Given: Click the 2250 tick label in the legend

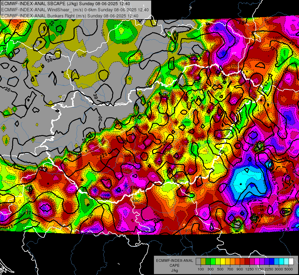Looking at the screenshot, I should click(x=269, y=269).
